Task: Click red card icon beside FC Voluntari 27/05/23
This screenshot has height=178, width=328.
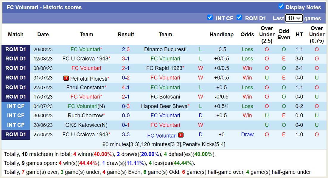Action: 181,135
